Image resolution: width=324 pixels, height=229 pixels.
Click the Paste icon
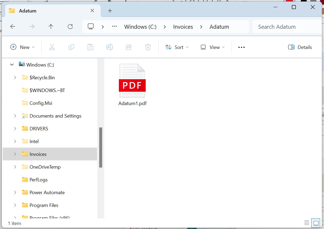pos(90,47)
